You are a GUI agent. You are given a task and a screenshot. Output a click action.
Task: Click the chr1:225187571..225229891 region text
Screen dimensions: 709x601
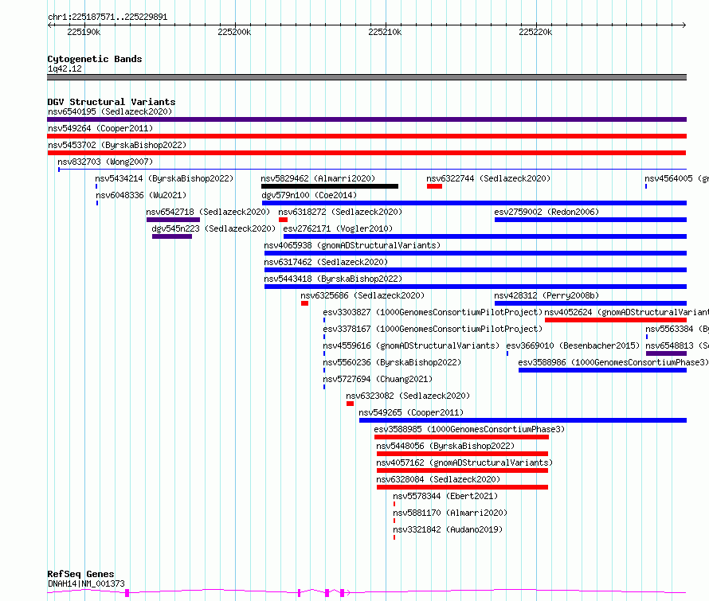pyautogui.click(x=108, y=17)
